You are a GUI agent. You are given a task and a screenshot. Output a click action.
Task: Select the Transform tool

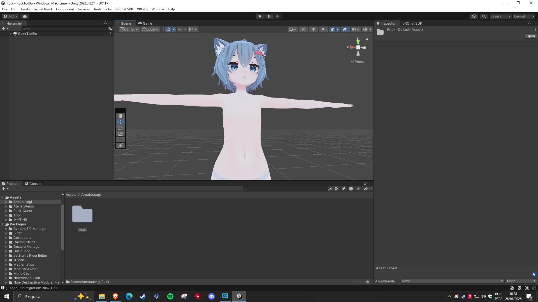[x=120, y=145]
